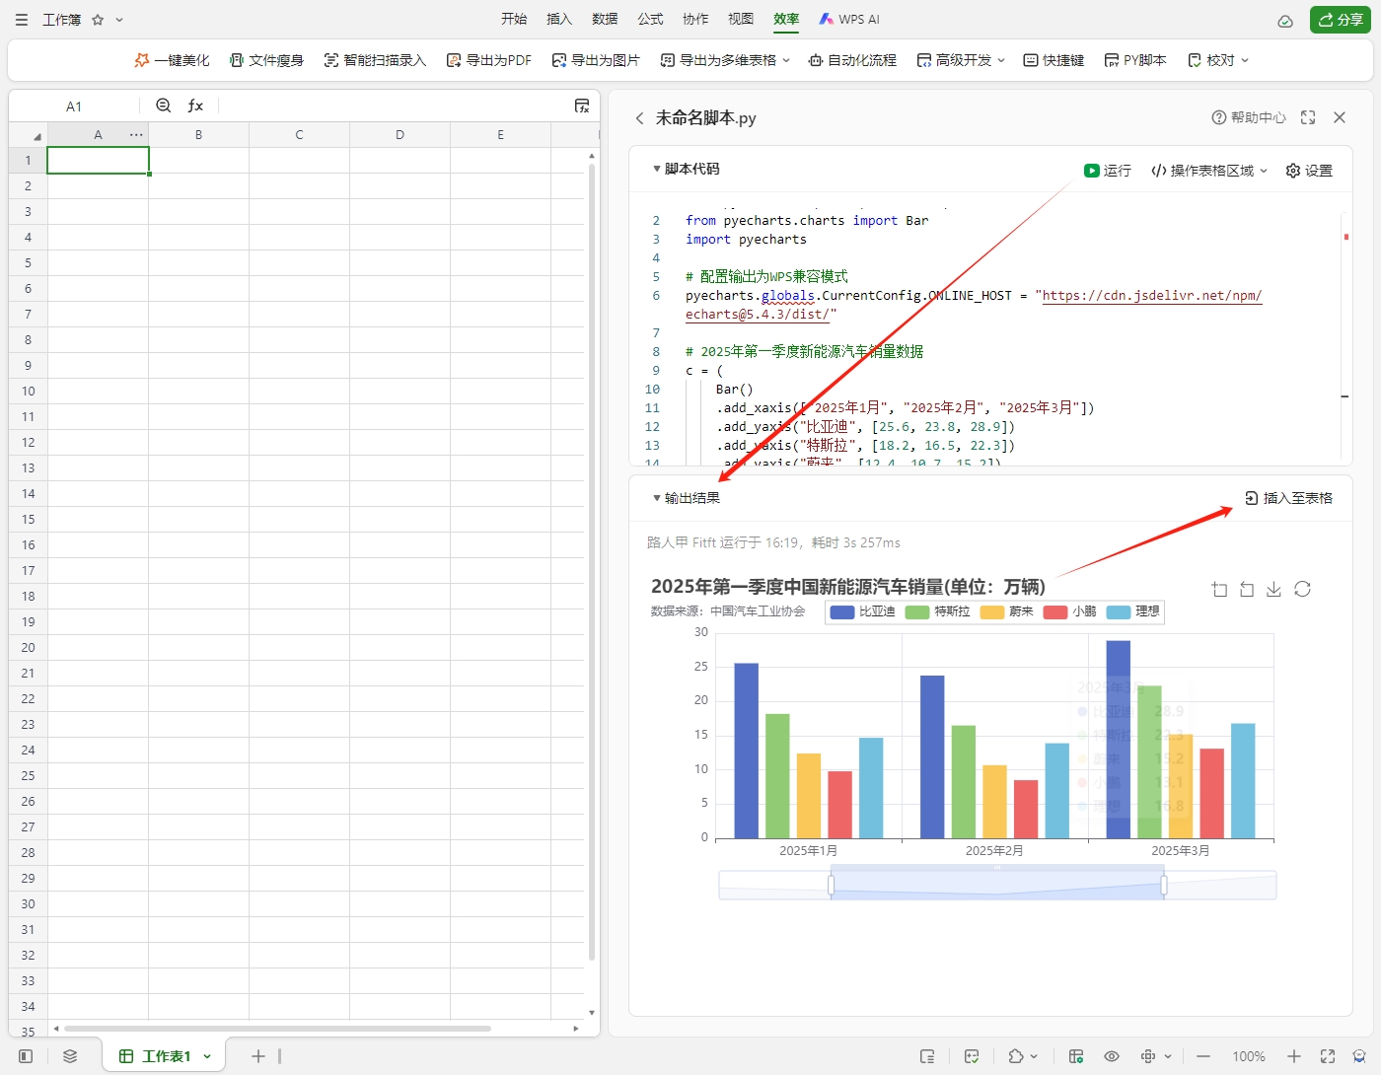Viewport: 1381px width, 1075px height.
Task: Click the zoom magnifier icon in formula bar
Action: 164,106
